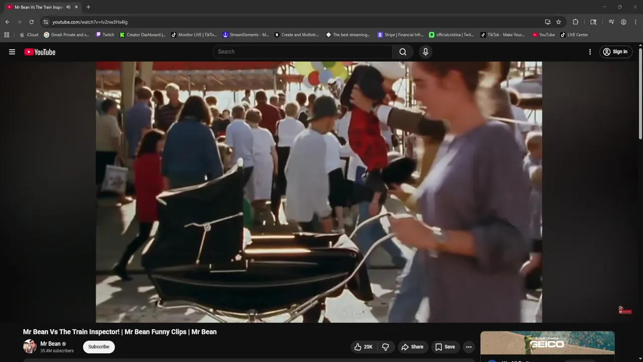643x362 pixels.
Task: Open media controls icon in toolbar
Action: 611,22
